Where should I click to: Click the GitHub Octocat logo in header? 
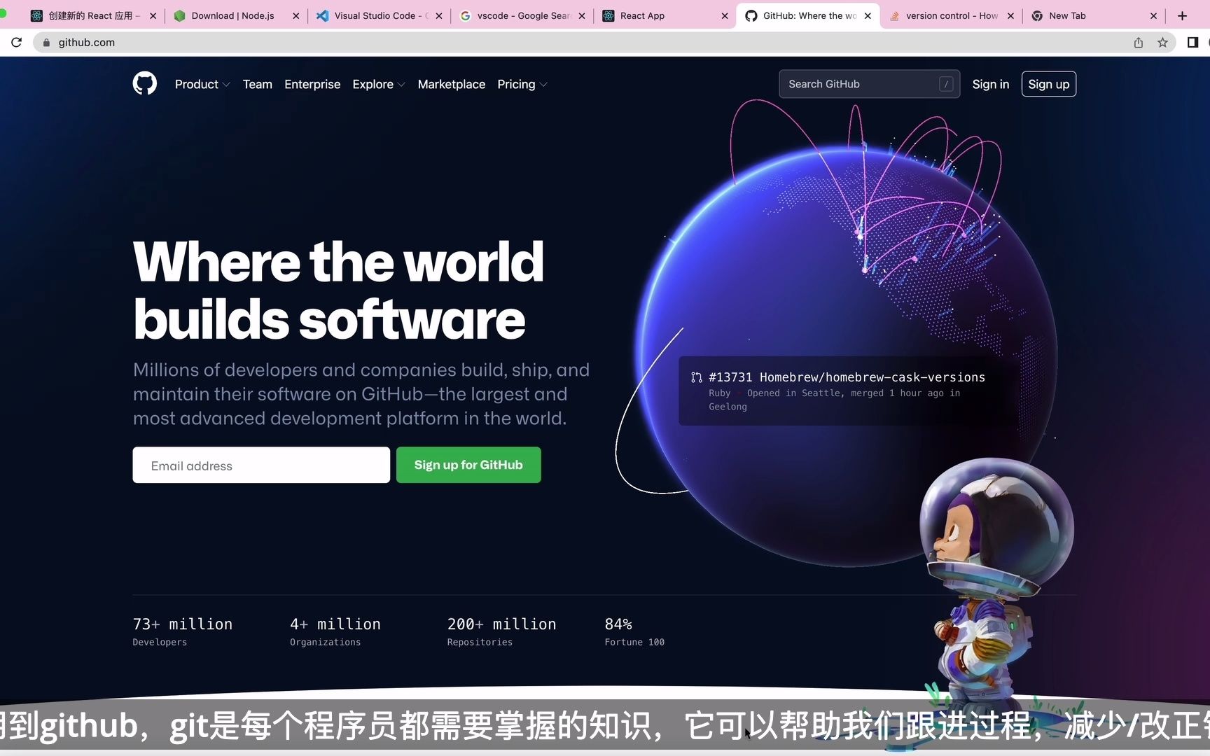click(x=145, y=83)
